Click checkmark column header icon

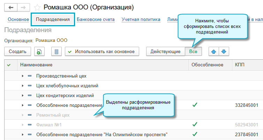click(9, 65)
